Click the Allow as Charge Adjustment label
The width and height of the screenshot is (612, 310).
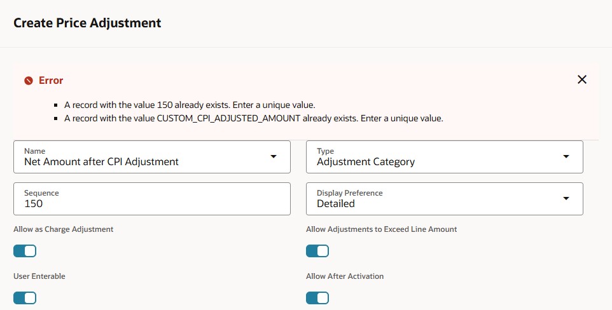[63, 229]
